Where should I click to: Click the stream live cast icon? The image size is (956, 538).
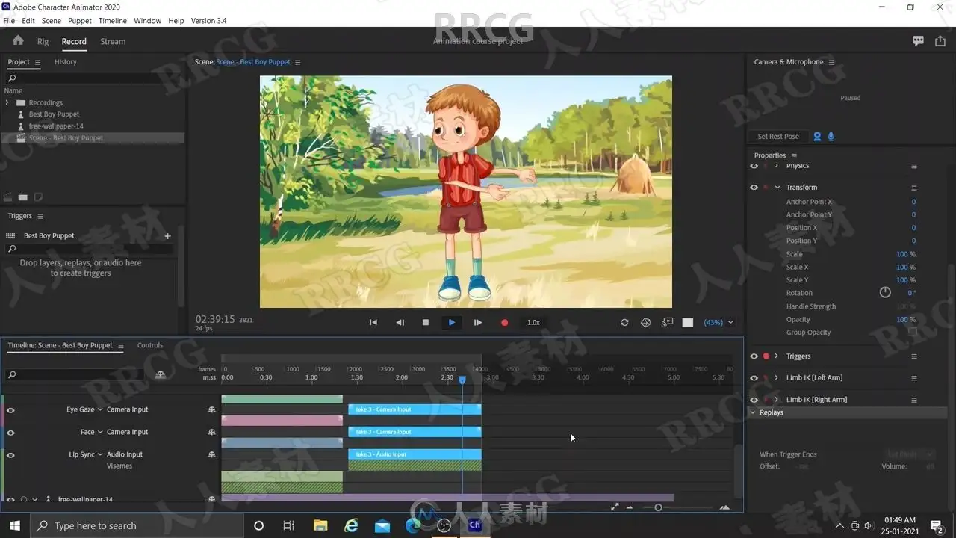click(x=667, y=322)
